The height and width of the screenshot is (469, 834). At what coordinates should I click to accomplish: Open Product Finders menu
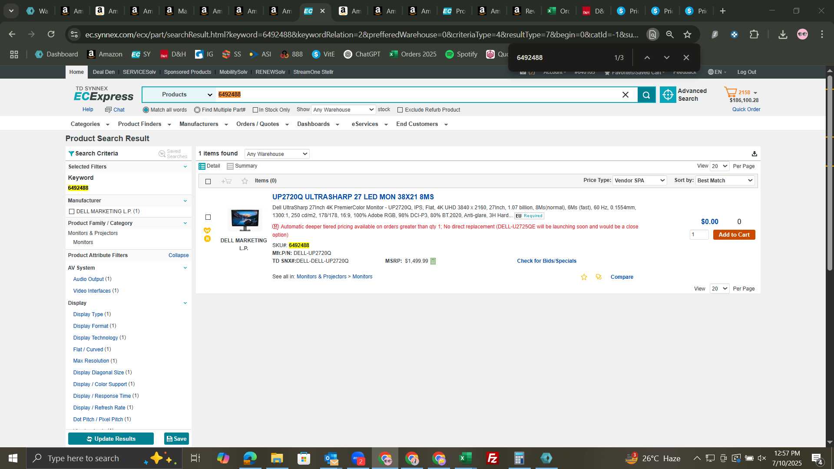(x=145, y=124)
